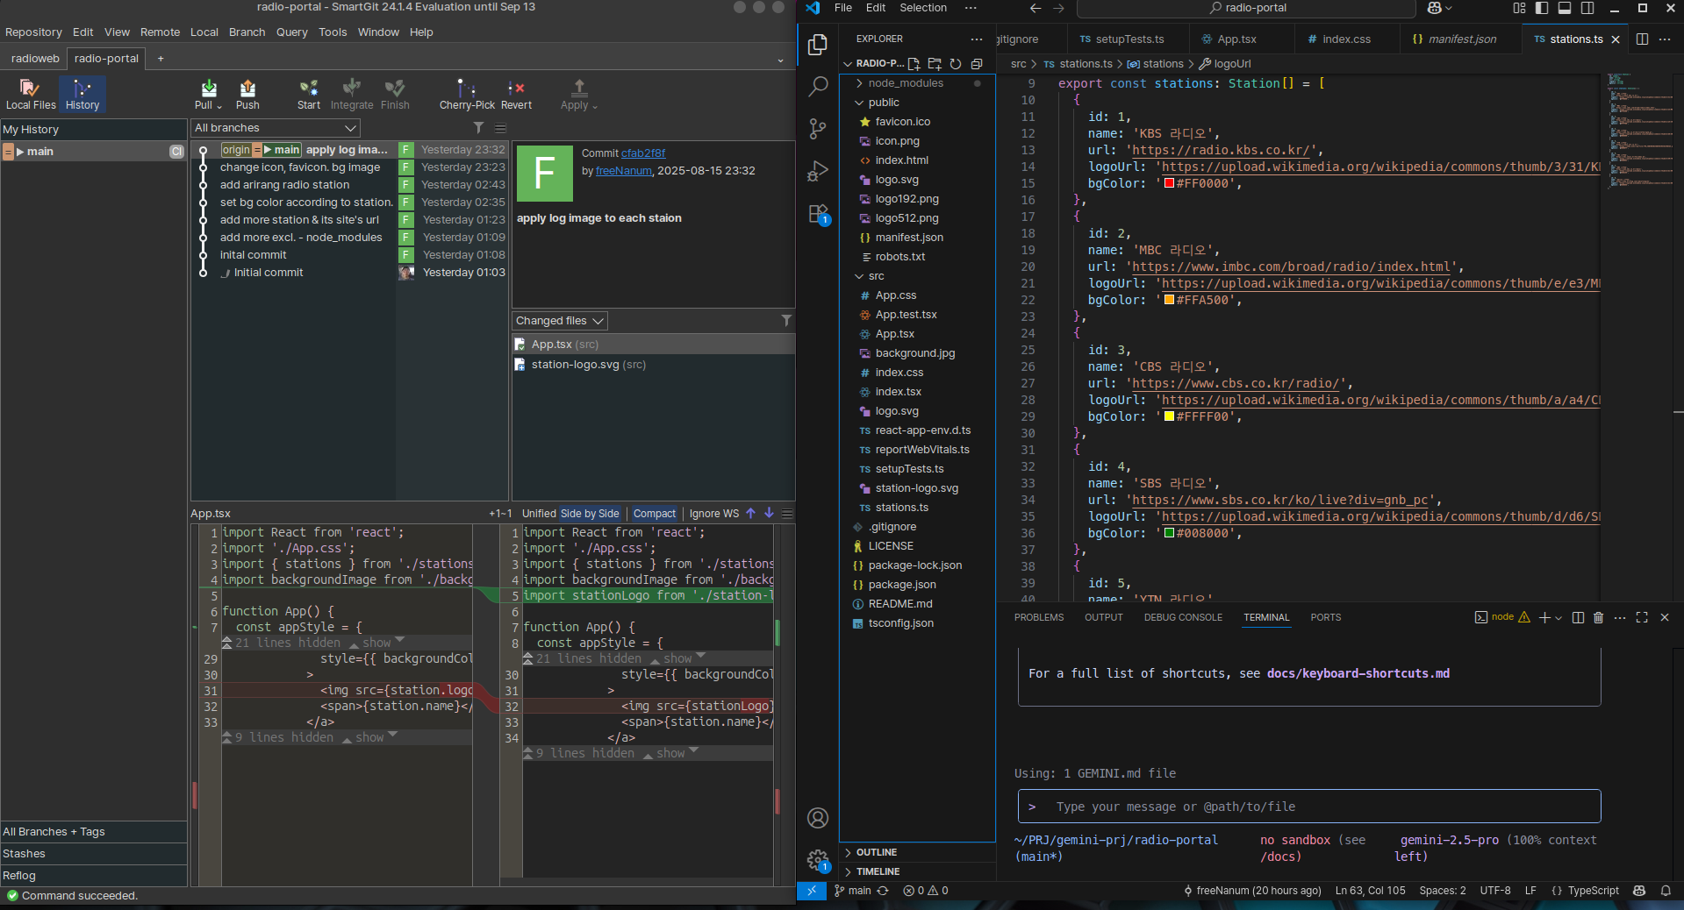This screenshot has width=1684, height=910.
Task: Open the commit cfab2f8f link
Action: click(x=643, y=153)
